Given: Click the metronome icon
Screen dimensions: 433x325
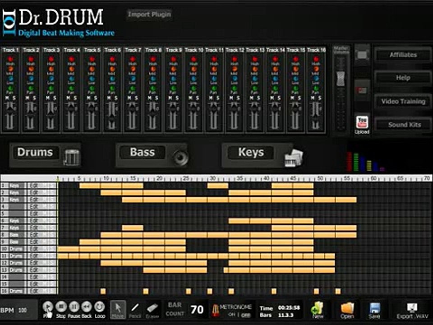Looking at the screenshot, I should [216, 311].
